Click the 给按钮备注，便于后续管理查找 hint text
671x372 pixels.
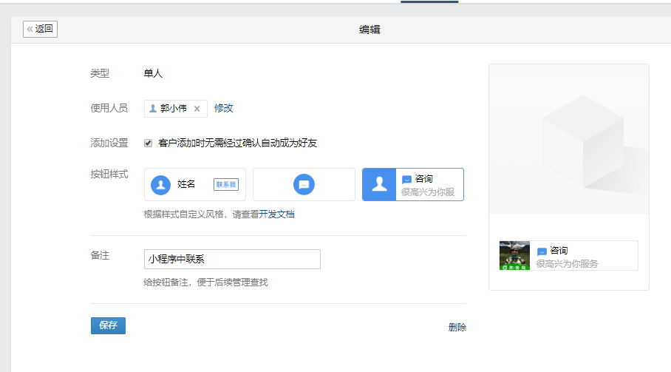pyautogui.click(x=206, y=282)
